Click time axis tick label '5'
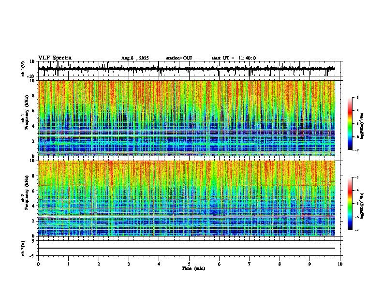Screen dimensions: 383x296 tap(189, 264)
